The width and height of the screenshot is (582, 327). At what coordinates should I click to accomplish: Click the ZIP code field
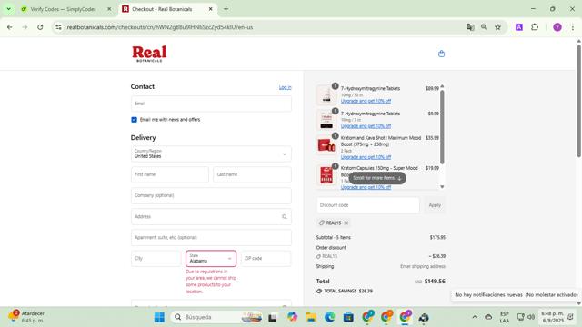(x=266, y=259)
